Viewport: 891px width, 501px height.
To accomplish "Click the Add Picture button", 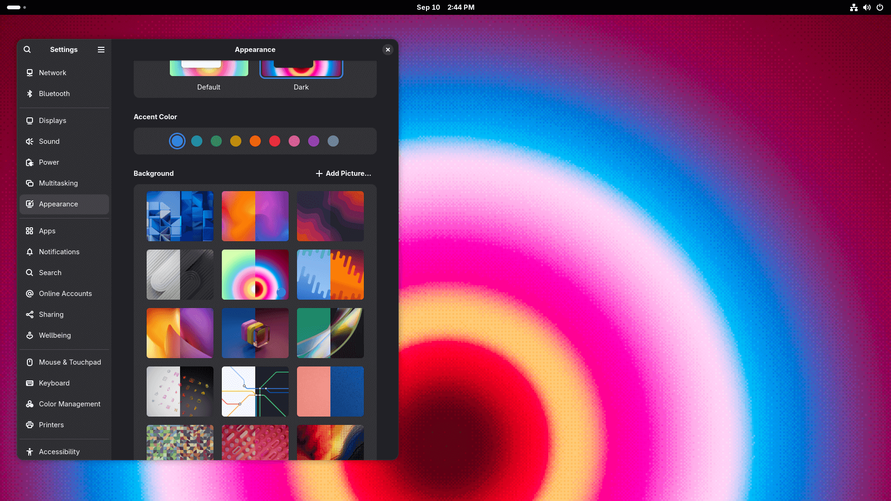I will [x=343, y=173].
